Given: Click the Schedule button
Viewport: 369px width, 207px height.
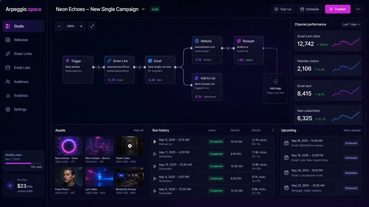Looking at the screenshot, I should pyautogui.click(x=310, y=9).
